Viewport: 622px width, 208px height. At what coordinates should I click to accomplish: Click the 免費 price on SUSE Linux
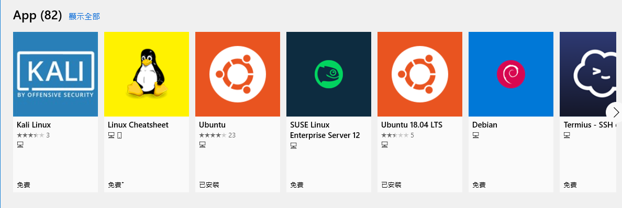(x=297, y=184)
